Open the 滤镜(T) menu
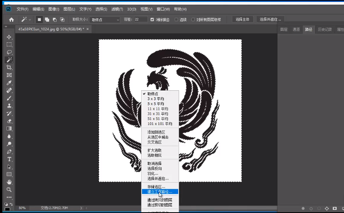 tap(117, 9)
